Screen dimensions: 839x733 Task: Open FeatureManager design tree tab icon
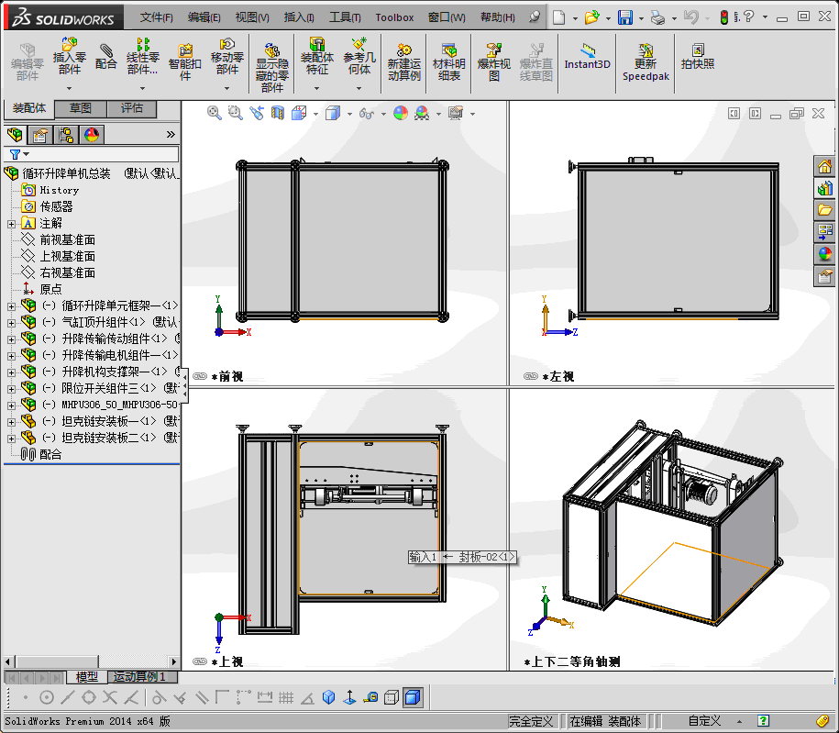(15, 134)
